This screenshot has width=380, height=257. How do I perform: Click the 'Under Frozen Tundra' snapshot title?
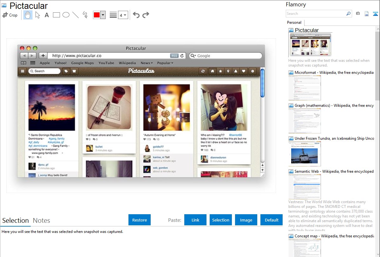(334, 138)
